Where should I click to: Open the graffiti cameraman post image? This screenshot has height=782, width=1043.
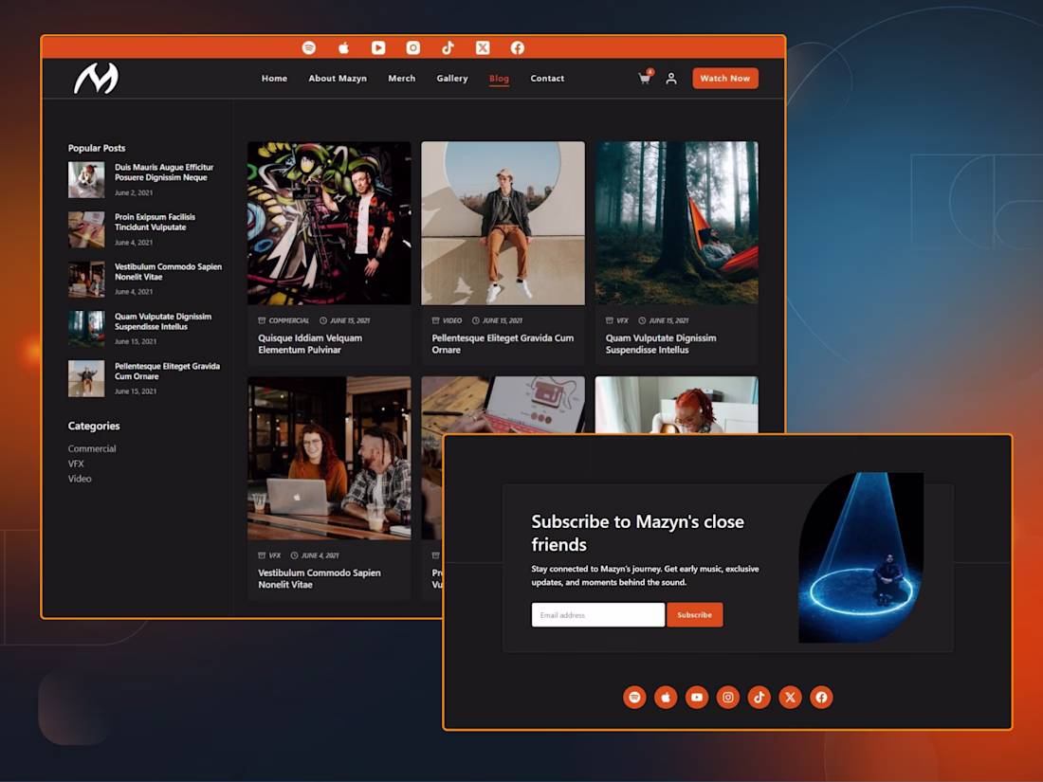tap(329, 223)
